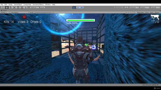Click the green Vida health bar
The height and width of the screenshot is (90, 161).
click(80, 20)
